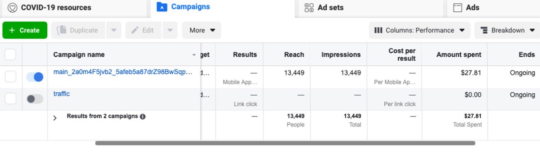Screen dimensions: 540x153
Task: Open the More dropdown menu
Action: coord(202,30)
